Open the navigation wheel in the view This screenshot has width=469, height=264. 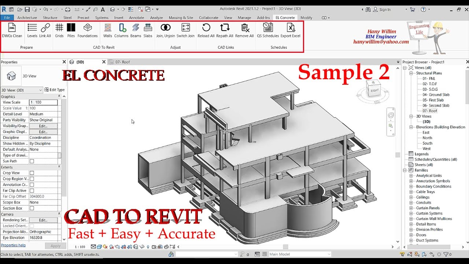coord(391,115)
